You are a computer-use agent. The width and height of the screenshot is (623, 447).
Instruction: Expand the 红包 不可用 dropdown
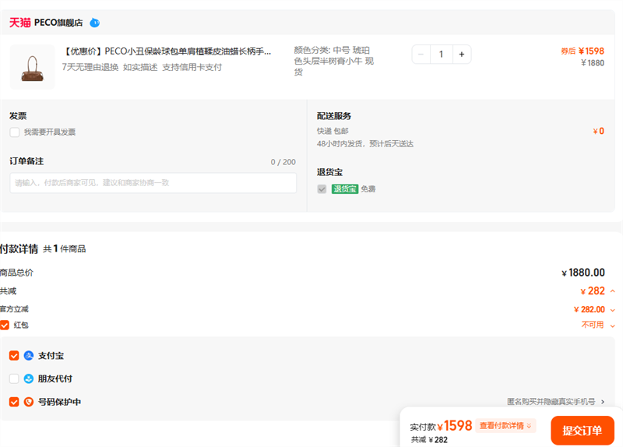[612, 326]
